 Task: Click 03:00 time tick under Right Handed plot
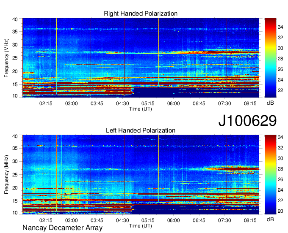point(71,103)
